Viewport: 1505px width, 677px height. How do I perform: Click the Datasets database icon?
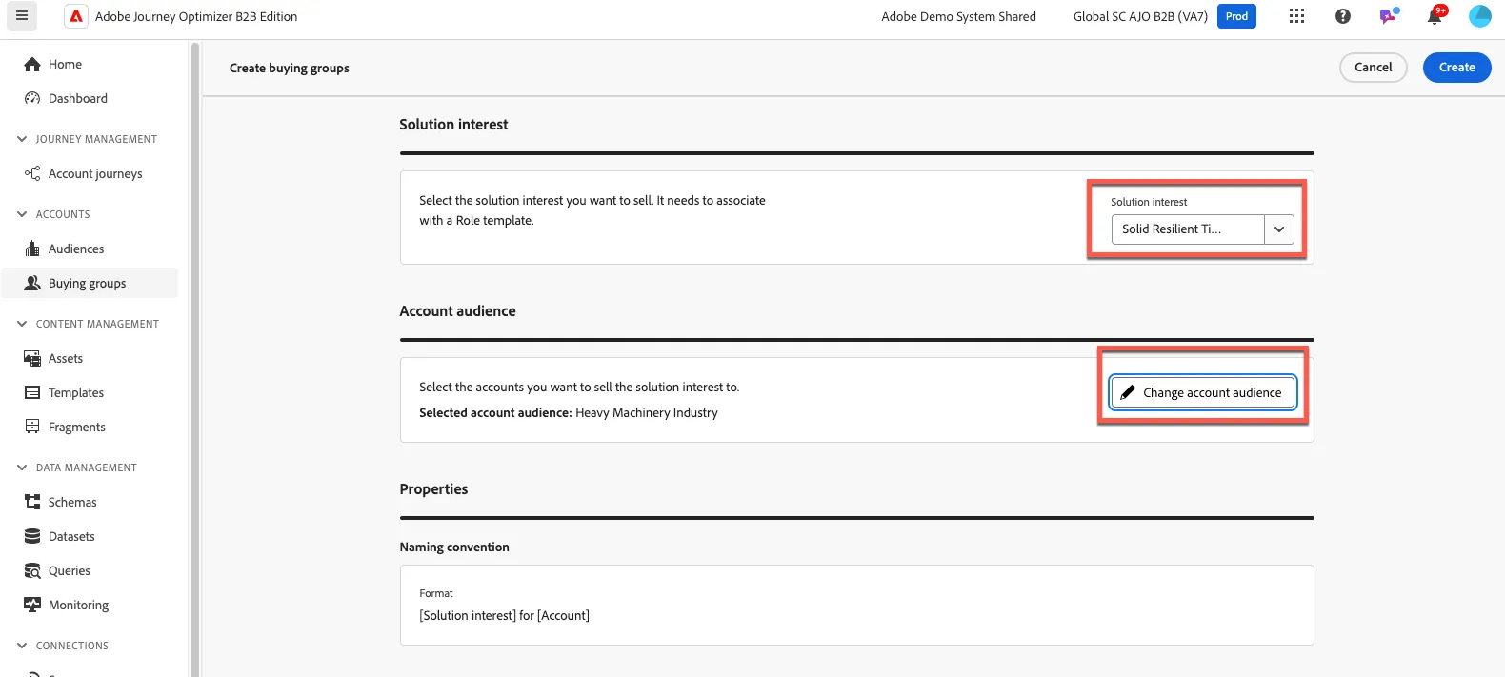[32, 537]
